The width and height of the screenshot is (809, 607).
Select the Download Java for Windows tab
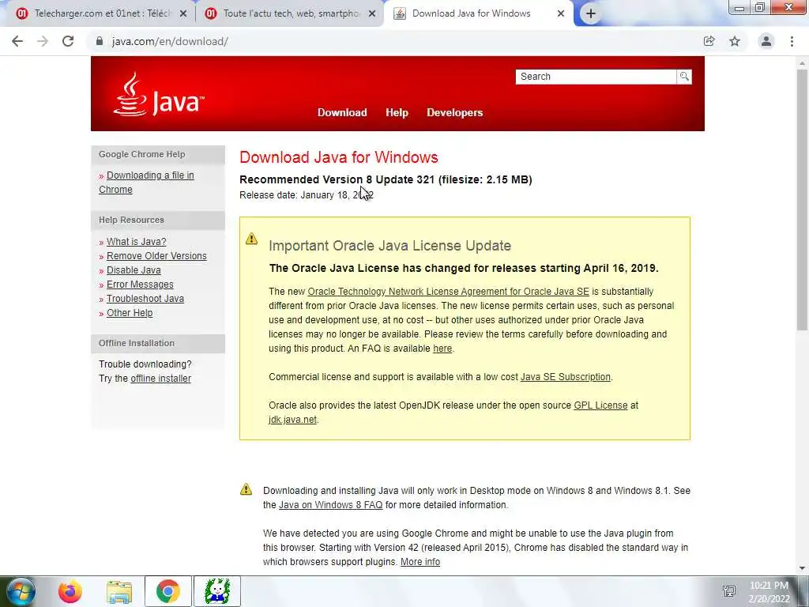471,14
